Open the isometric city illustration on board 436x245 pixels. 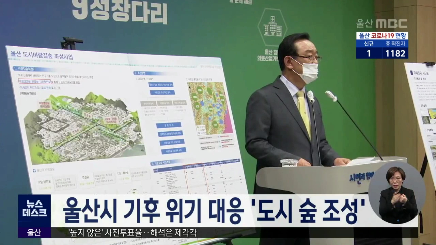click(x=82, y=129)
